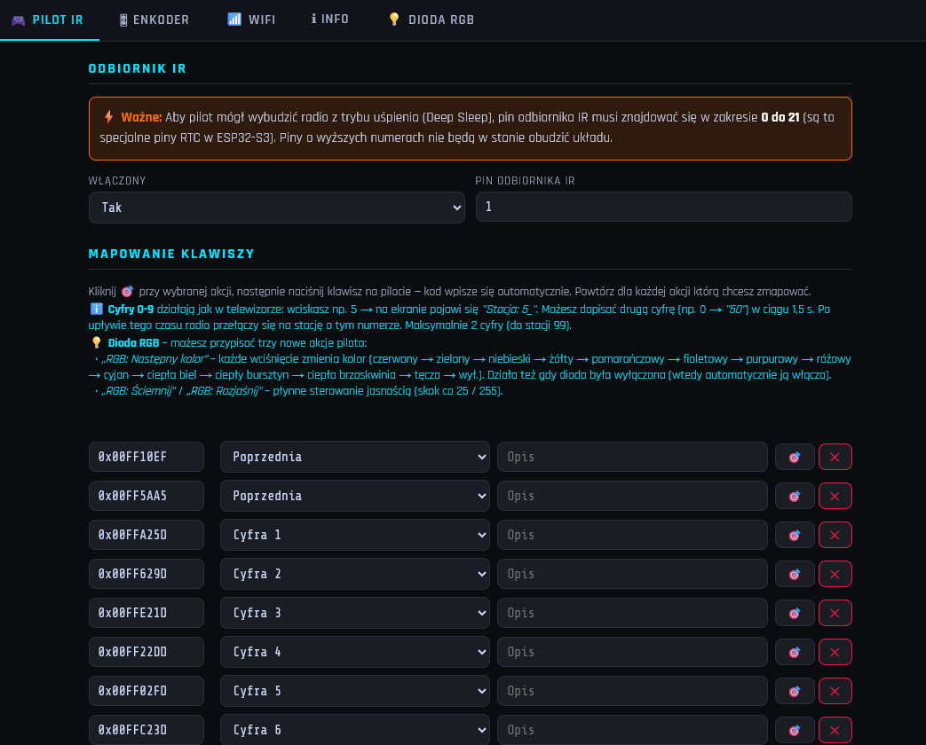Delete the 0x00FF5AA5 mapping with red X

pos(835,496)
